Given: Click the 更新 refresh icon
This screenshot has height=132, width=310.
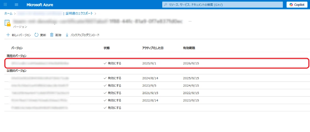Looking at the screenshot, I should tap(36, 35).
